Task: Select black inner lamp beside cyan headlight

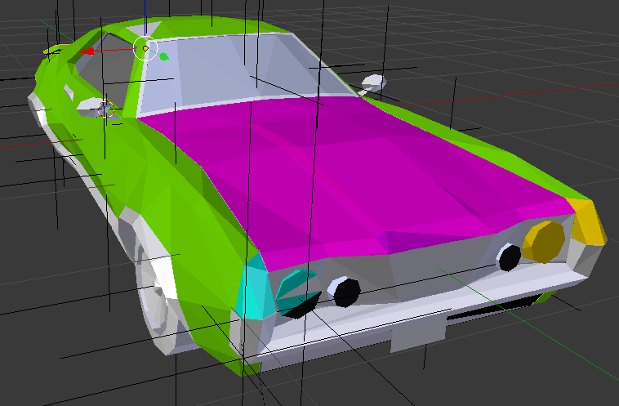Action: tap(345, 292)
